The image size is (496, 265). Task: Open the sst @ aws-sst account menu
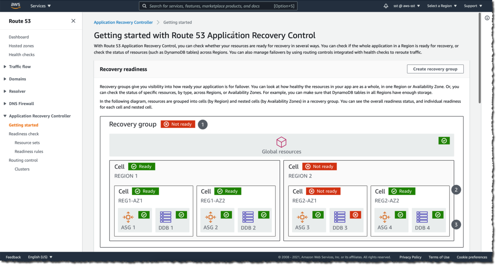click(407, 6)
